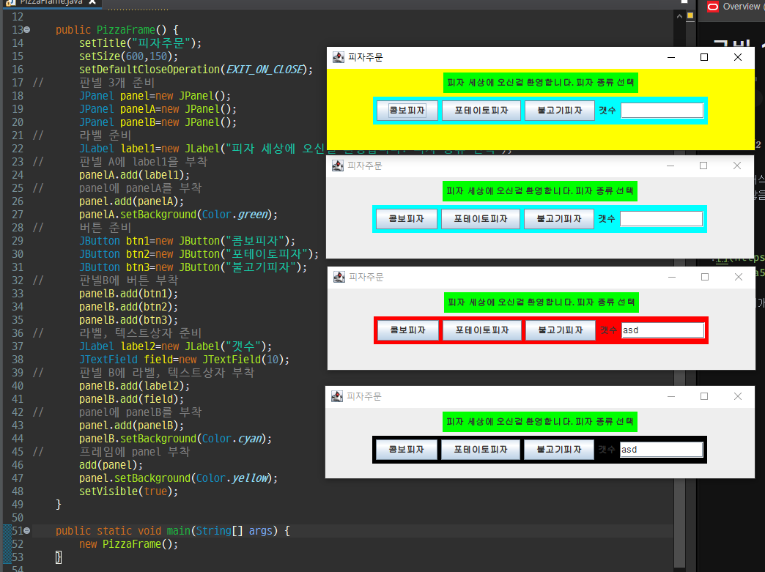The height and width of the screenshot is (572, 765).
Task: Click 불고기피자 button in the black-panel window
Action: coord(559,450)
